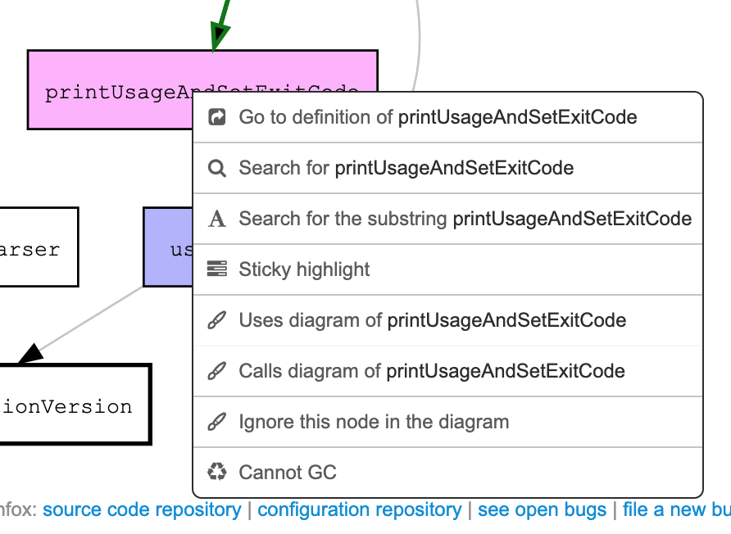
Task: Click the magnifying glass search icon
Action: (216, 168)
